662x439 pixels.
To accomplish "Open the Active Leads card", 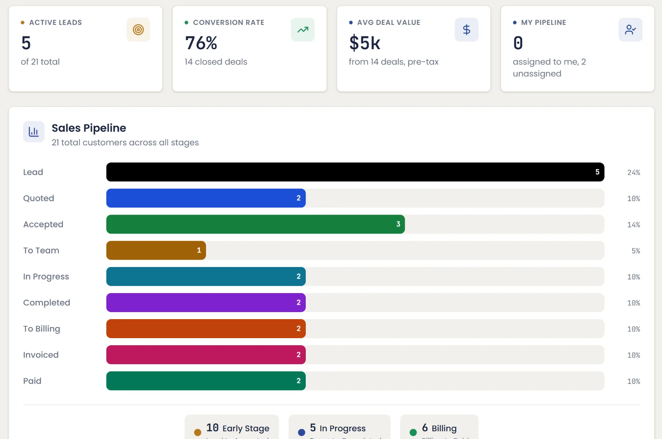I will (x=86, y=49).
